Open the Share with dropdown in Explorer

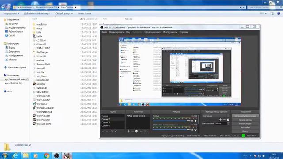(x=64, y=13)
